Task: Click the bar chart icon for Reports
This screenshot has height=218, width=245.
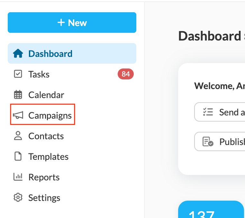Action: click(18, 177)
